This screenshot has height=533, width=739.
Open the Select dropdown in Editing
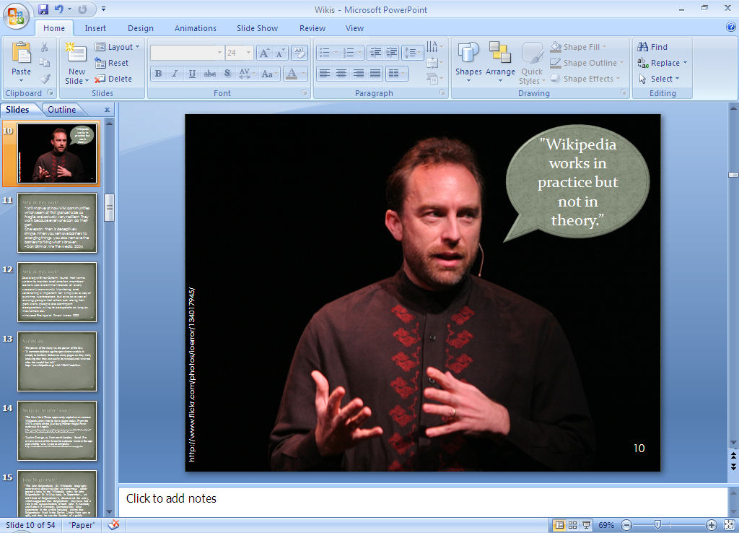point(659,79)
